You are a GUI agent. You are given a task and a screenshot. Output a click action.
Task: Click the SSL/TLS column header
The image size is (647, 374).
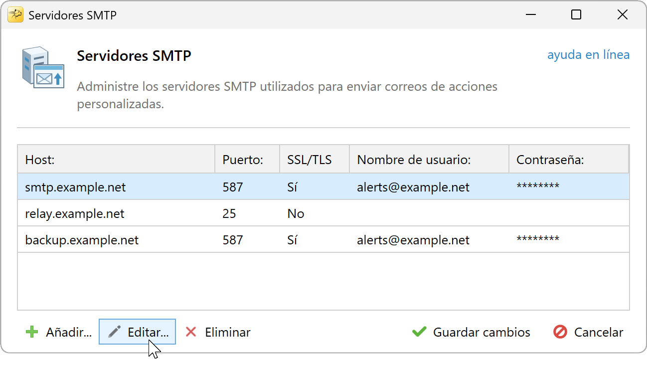click(x=315, y=160)
